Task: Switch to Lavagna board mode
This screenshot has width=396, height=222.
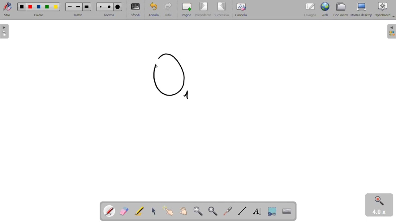Action: [x=310, y=10]
